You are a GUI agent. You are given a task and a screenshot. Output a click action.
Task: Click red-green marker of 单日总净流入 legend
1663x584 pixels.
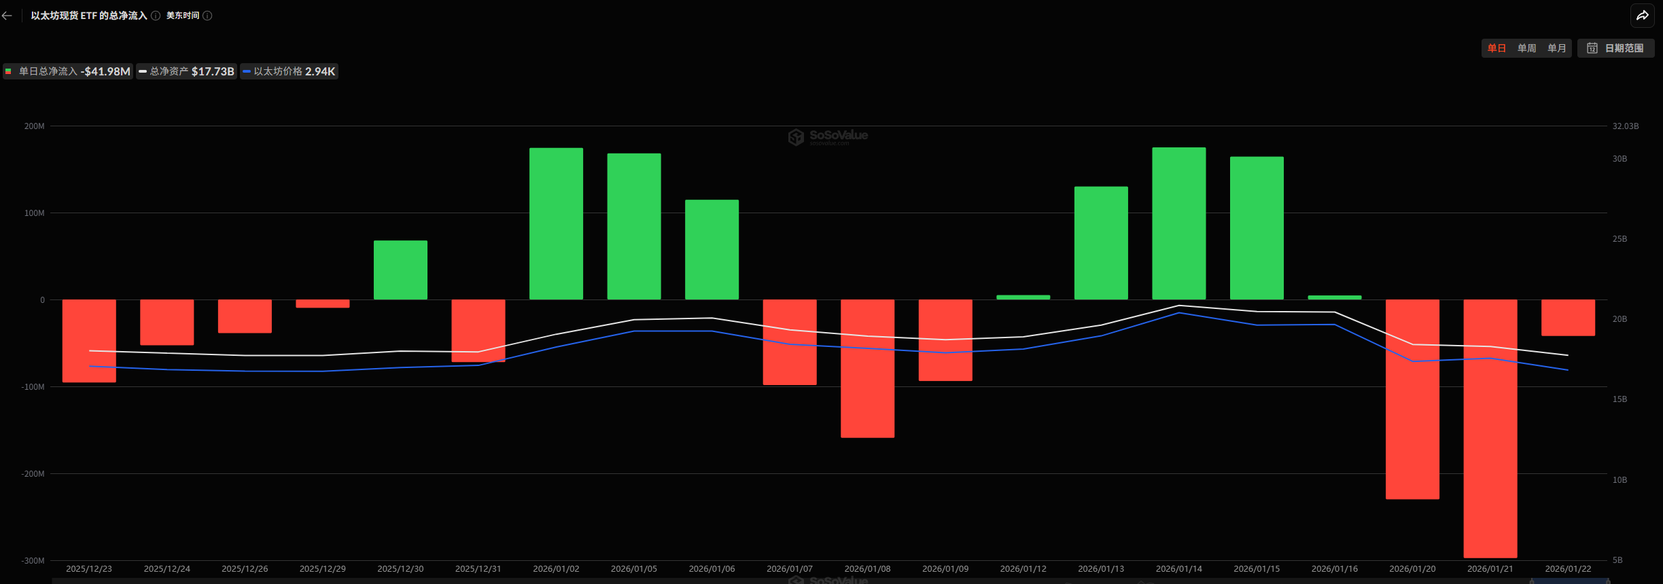click(9, 71)
